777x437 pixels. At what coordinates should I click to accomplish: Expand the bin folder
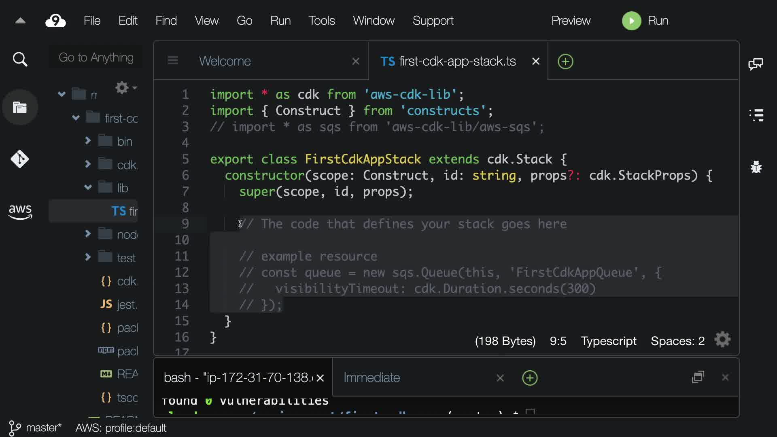click(x=87, y=141)
